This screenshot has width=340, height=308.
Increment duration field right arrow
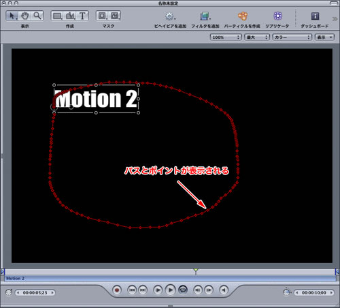pyautogui.click(x=331, y=292)
